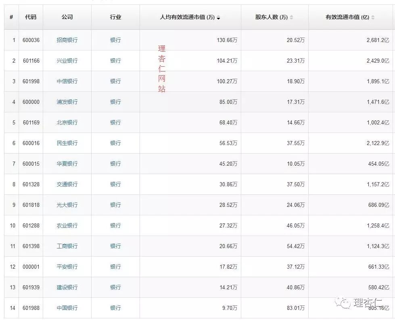Image resolution: width=395 pixels, height=320 pixels.
Task: Click the 9.70万 per-capita value
Action: point(230,308)
